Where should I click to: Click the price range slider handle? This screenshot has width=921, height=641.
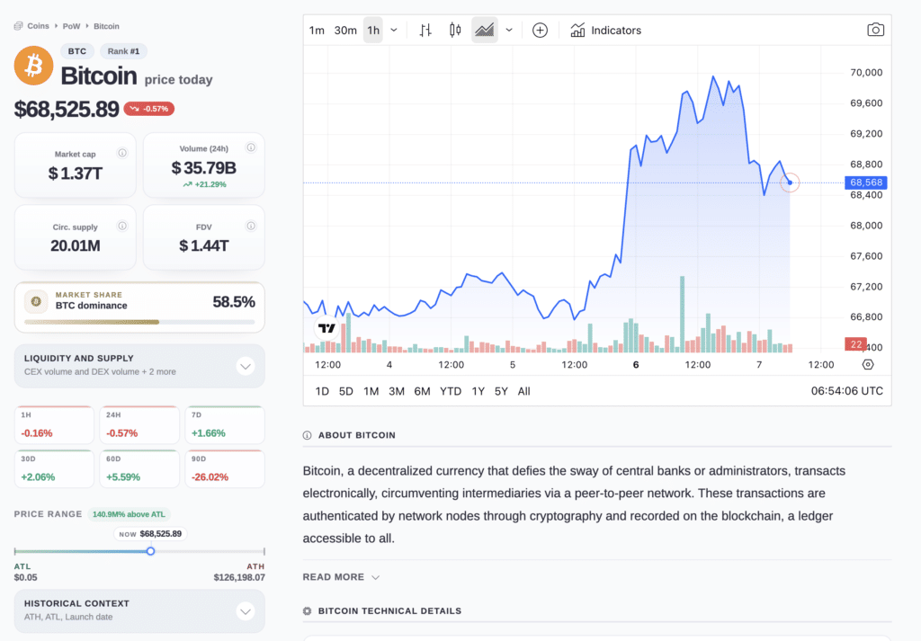150,551
